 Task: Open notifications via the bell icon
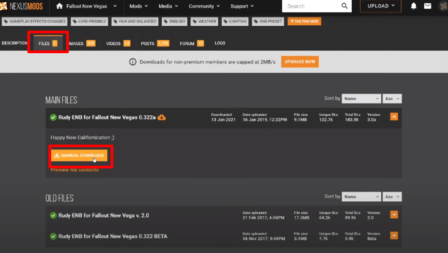pos(413,6)
